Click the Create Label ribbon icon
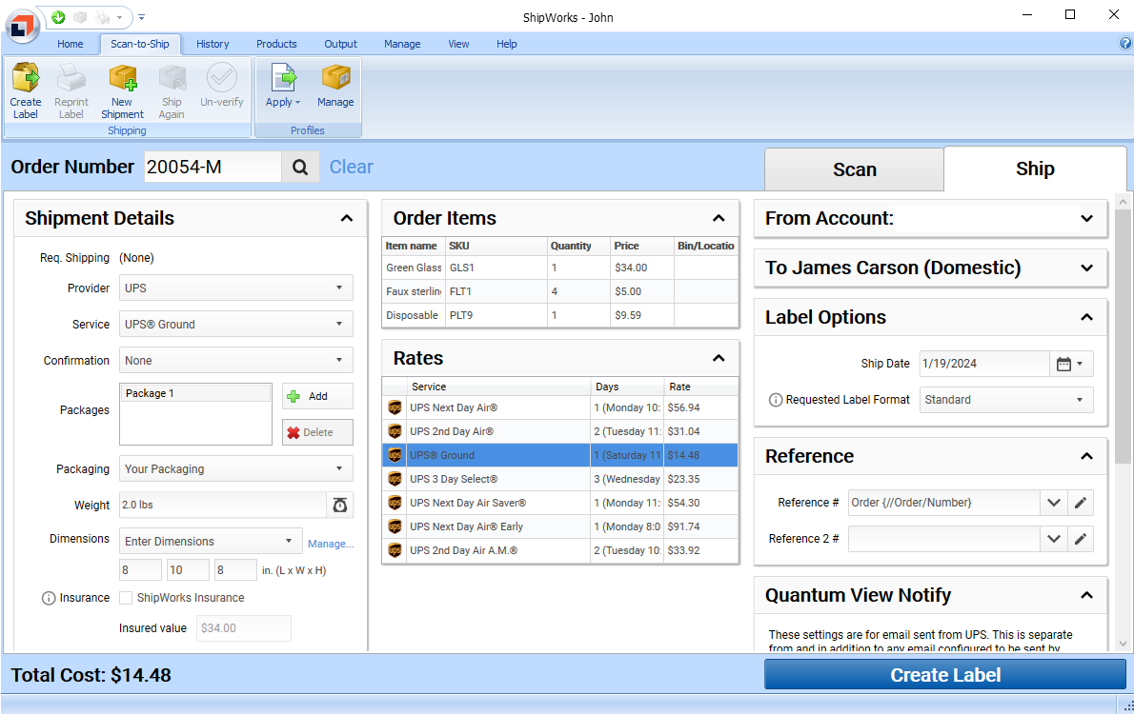This screenshot has height=715, width=1134. point(26,91)
